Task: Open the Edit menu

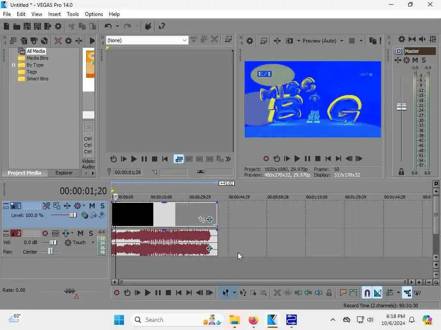Action: point(21,14)
